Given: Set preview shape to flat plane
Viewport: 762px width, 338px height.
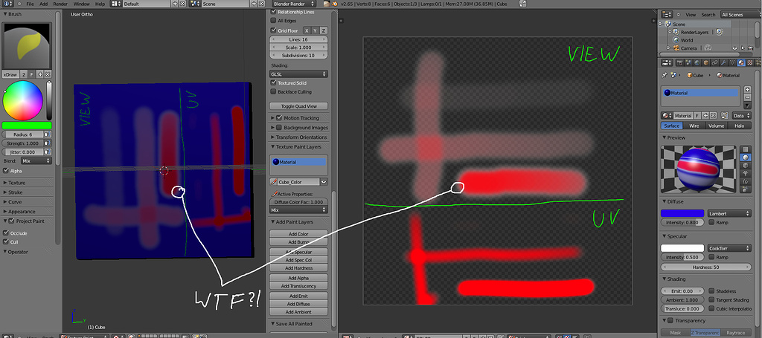Looking at the screenshot, I should [x=746, y=149].
